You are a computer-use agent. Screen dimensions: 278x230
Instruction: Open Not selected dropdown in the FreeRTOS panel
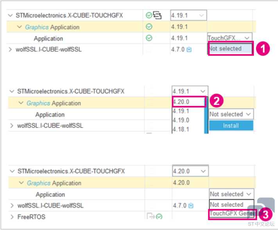tap(231, 194)
